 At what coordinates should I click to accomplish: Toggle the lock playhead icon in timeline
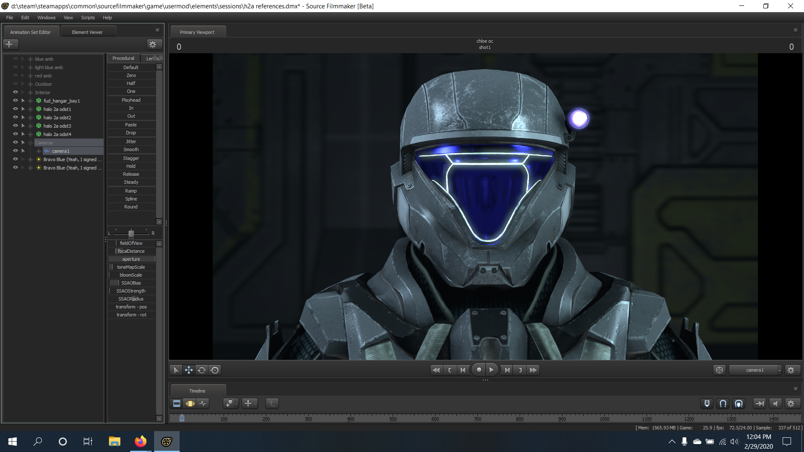coord(707,403)
